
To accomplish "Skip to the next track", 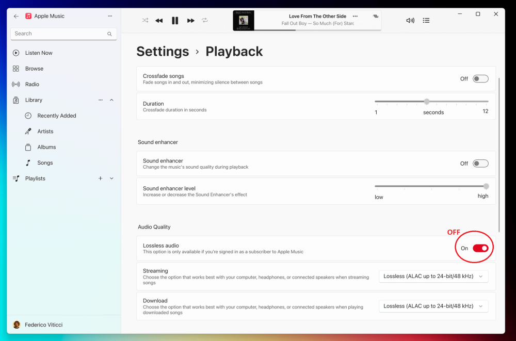I will tap(191, 21).
